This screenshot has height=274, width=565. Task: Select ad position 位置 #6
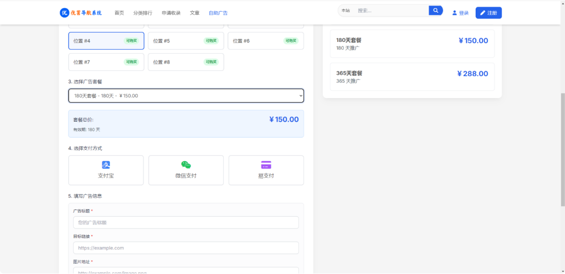[266, 41]
